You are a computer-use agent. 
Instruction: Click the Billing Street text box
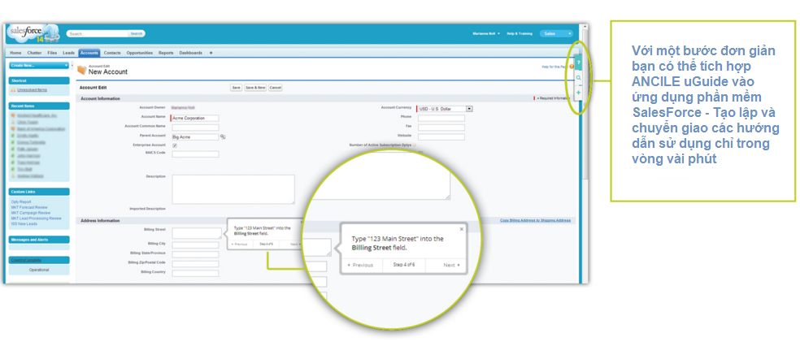197,233
